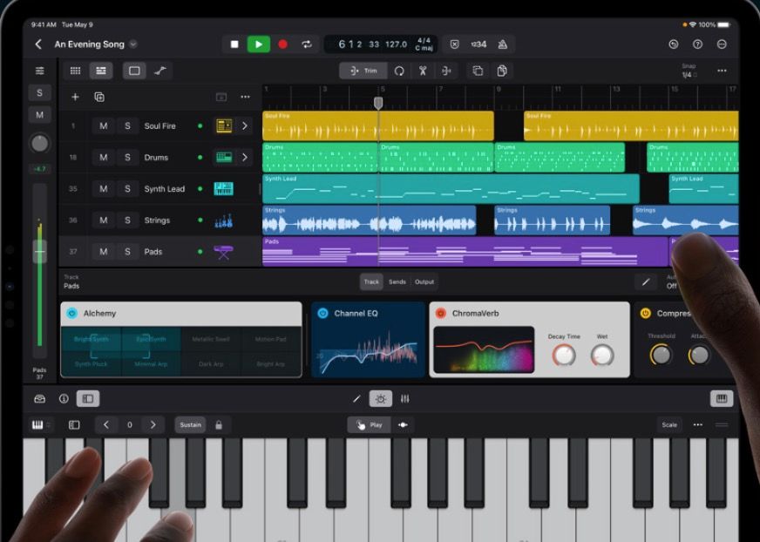
Task: Toggle the Cycle loop button
Action: click(307, 44)
